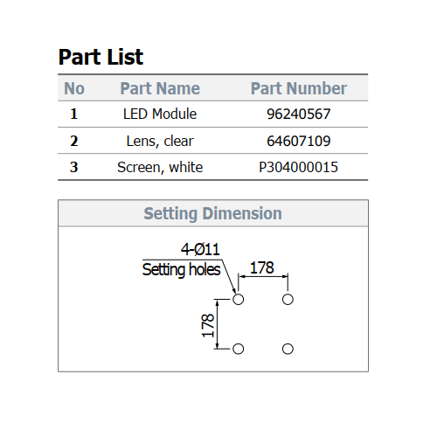437x437 pixels.
Task: Click the Lens, clear entry
Action: [x=160, y=141]
